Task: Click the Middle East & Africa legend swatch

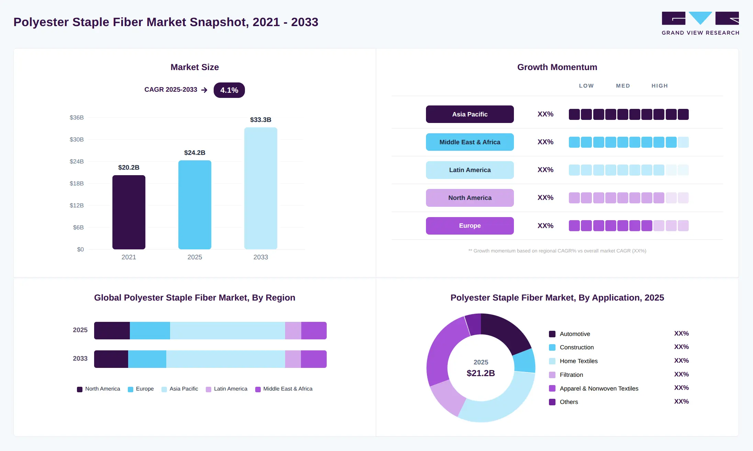Action: click(x=258, y=389)
